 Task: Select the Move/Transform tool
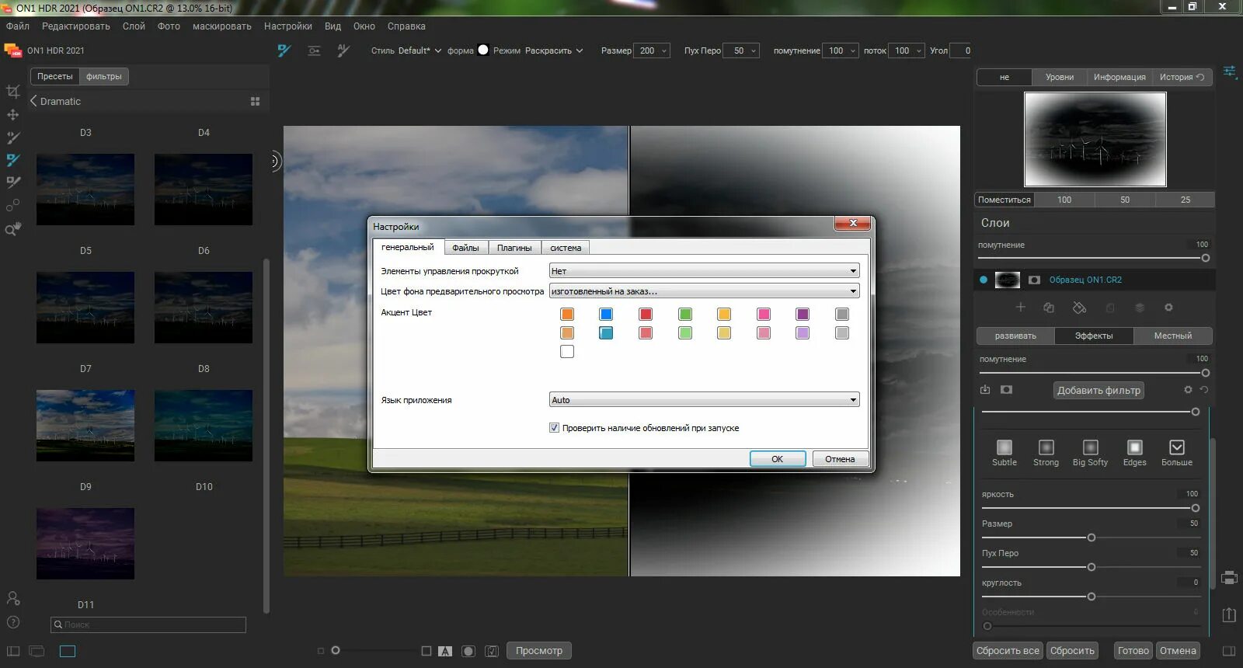pos(13,115)
